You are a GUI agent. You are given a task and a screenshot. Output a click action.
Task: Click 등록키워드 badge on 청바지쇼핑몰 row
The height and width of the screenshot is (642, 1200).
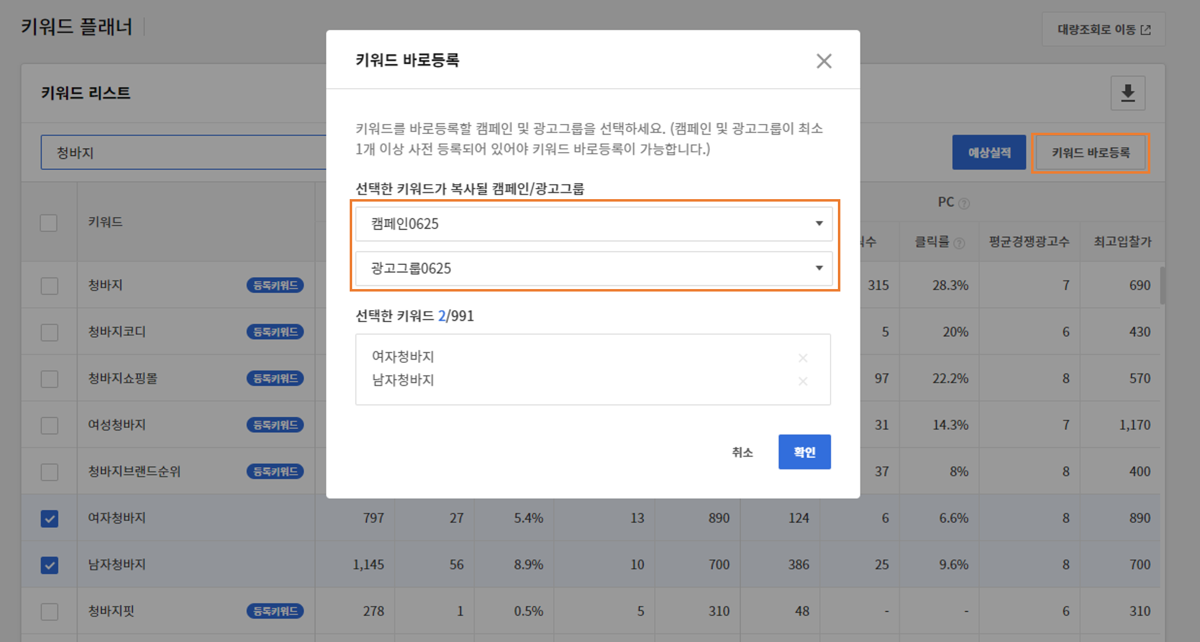[x=275, y=378]
